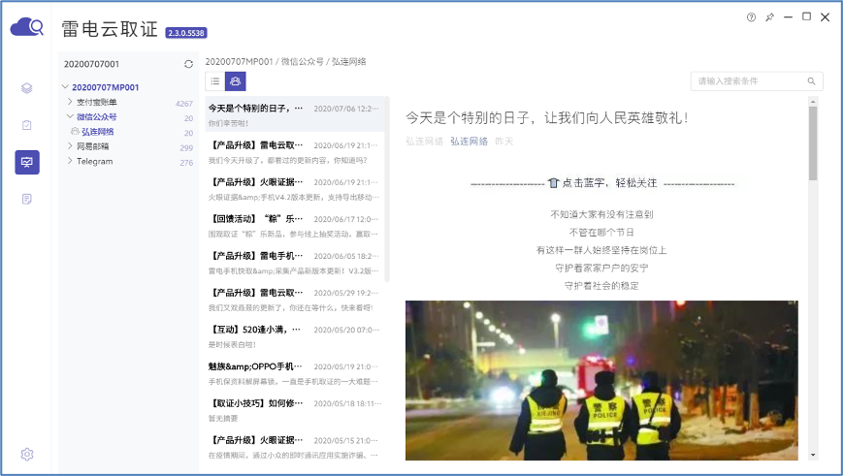Maximize the 雷电云取证 window
Image resolution: width=844 pixels, height=476 pixels.
click(x=806, y=16)
